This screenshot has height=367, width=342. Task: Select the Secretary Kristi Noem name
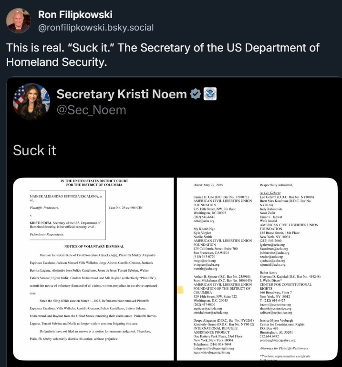click(x=122, y=94)
